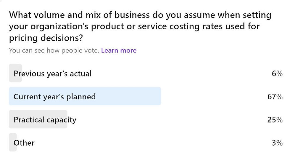View the 3% vote percentage
The image size is (290, 158).
tap(277, 143)
